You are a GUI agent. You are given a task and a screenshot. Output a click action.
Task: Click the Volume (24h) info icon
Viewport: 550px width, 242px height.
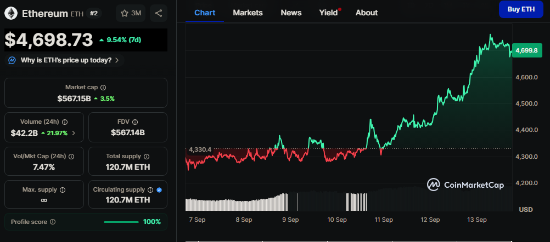[65, 122]
